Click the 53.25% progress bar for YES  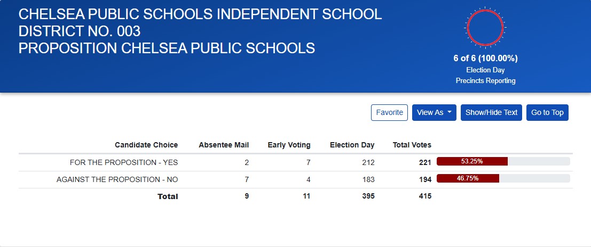click(x=503, y=162)
